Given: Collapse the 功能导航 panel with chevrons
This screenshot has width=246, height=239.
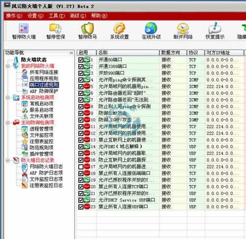Looking at the screenshot, I should pyautogui.click(x=71, y=53).
